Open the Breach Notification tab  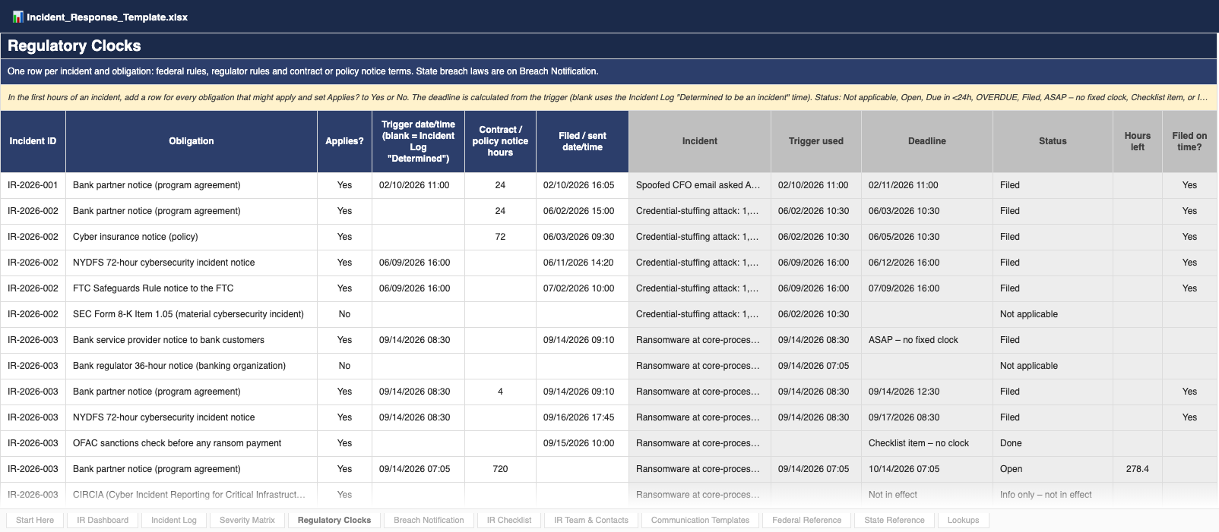click(x=429, y=520)
